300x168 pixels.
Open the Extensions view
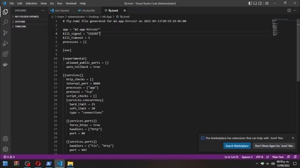5,54
